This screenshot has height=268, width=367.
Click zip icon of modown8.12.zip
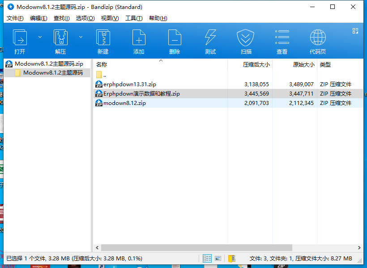coord(99,103)
